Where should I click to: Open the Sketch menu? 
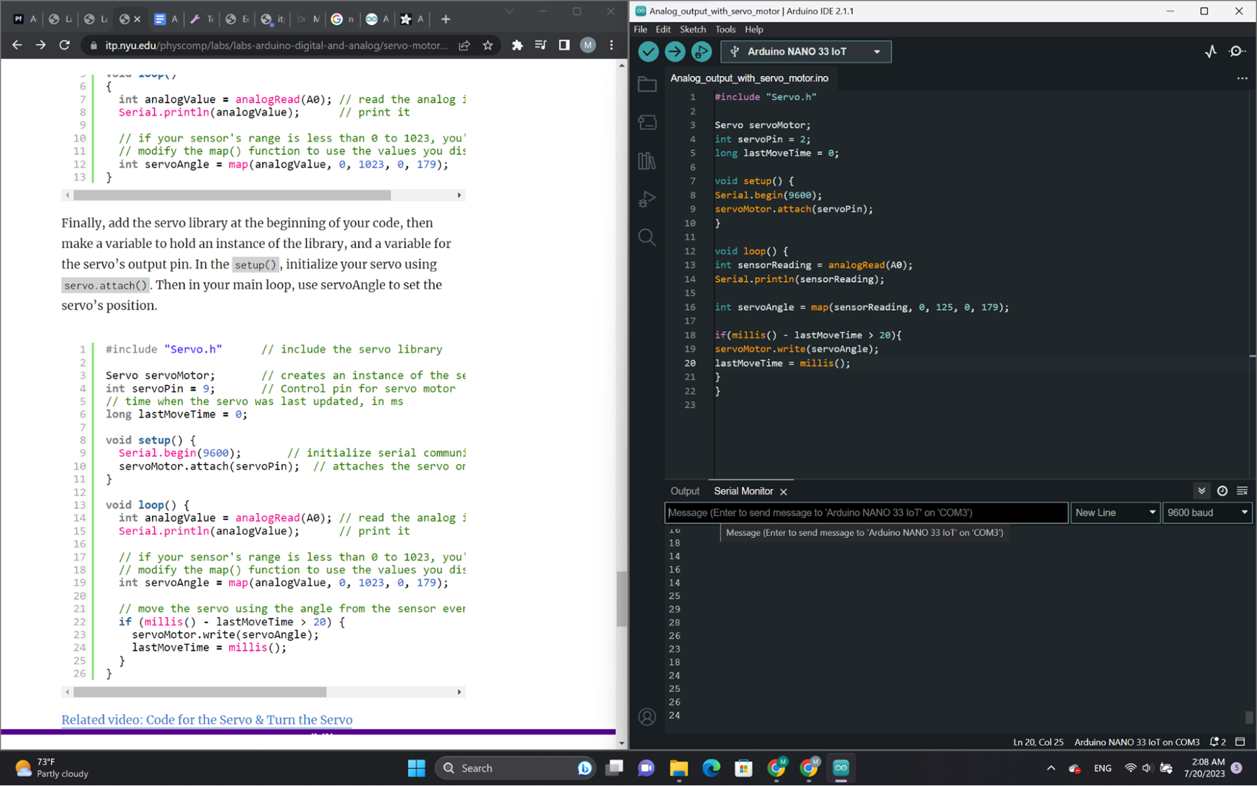pyautogui.click(x=693, y=29)
